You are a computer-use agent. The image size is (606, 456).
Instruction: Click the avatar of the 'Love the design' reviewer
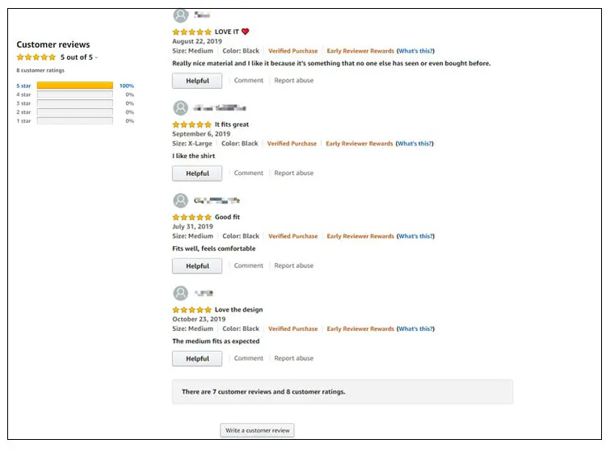coord(181,293)
